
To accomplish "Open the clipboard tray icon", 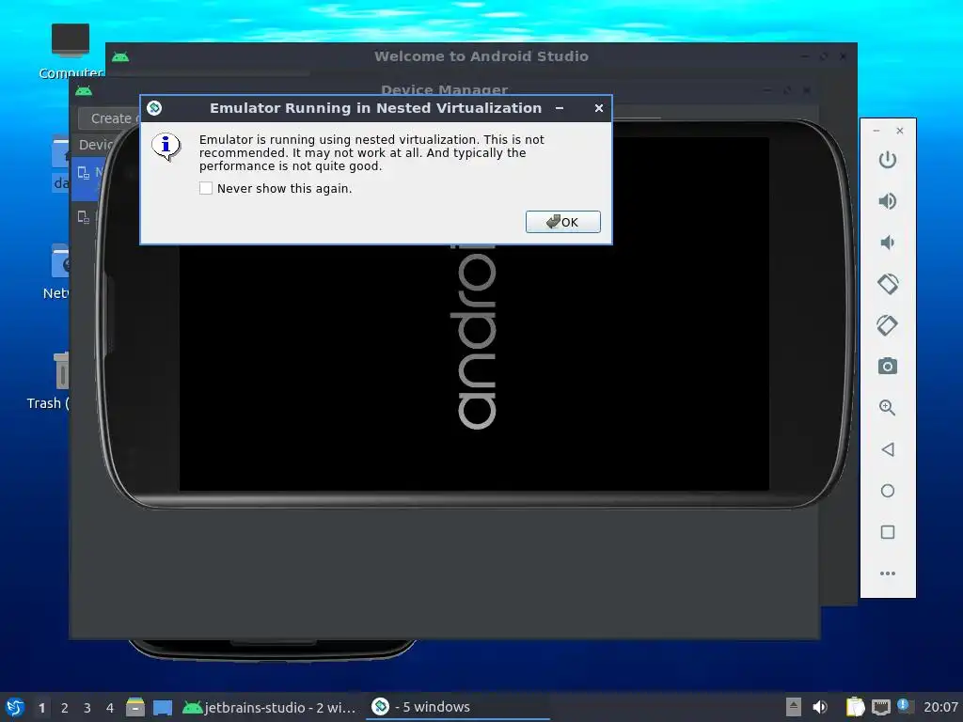I will (855, 707).
